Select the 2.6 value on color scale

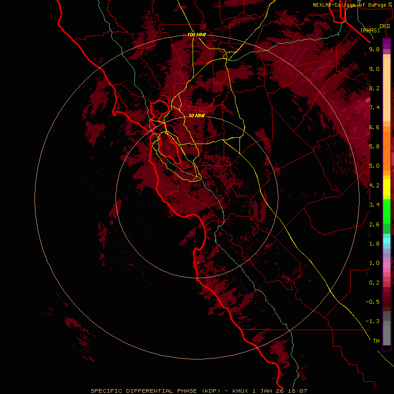coord(374,225)
